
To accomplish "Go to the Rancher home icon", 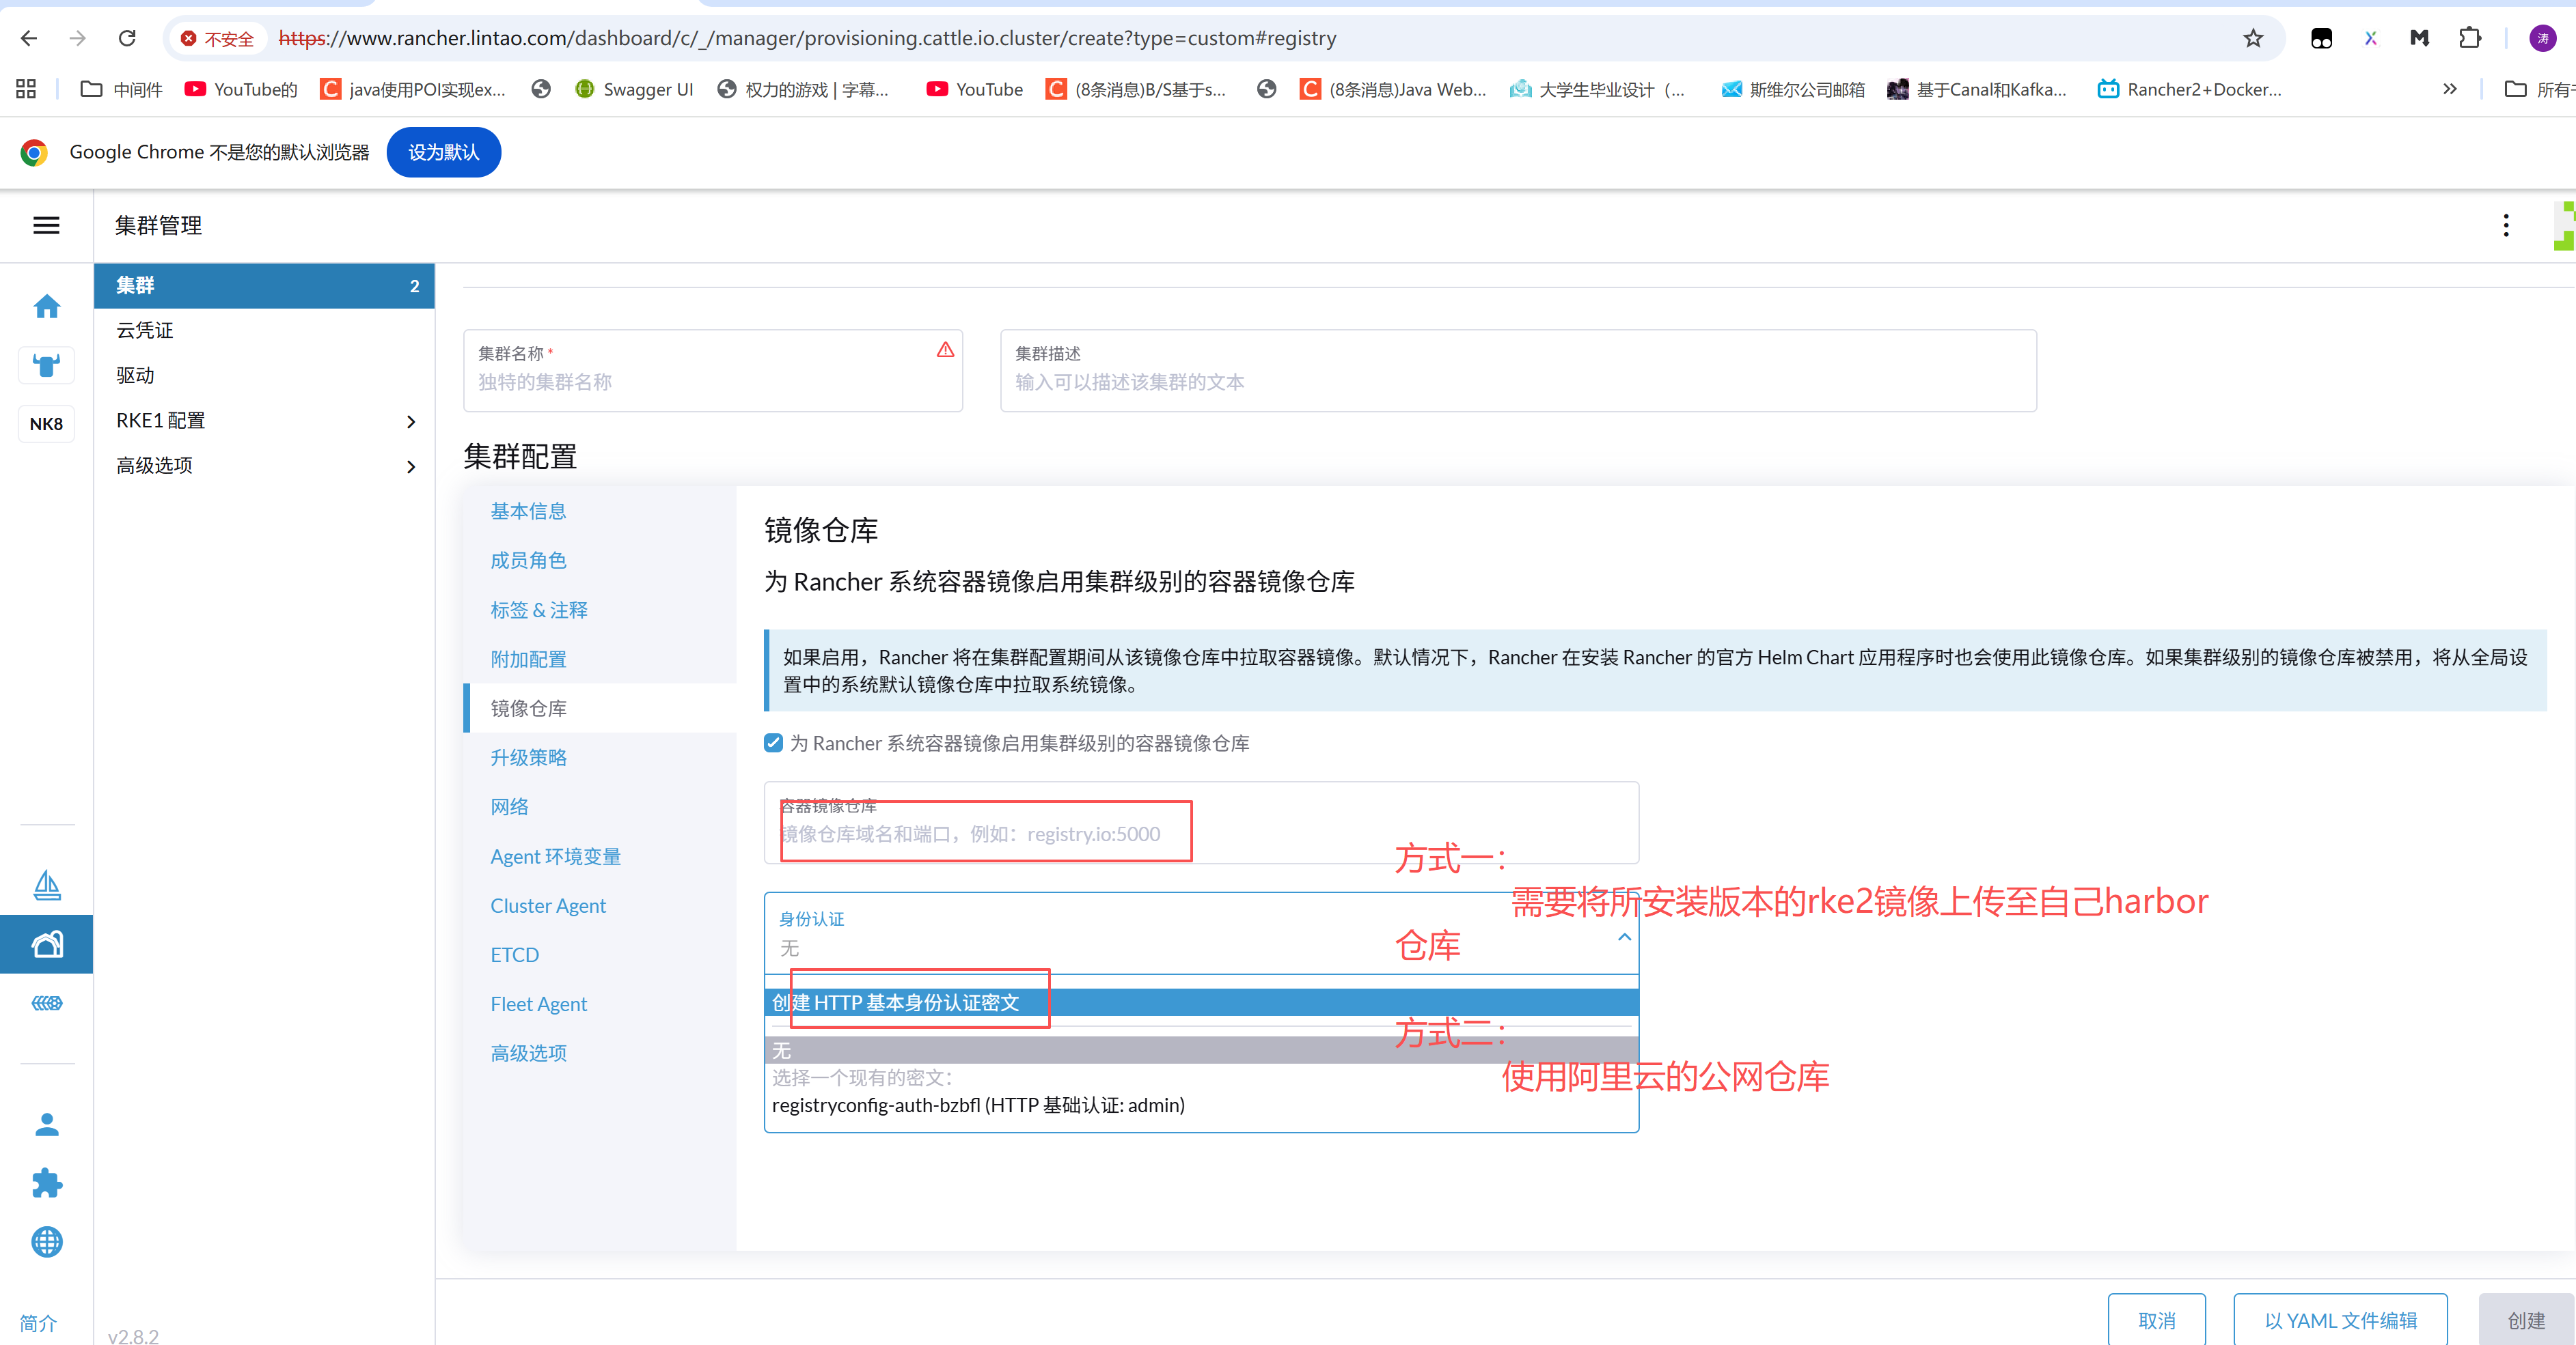I will tap(47, 306).
